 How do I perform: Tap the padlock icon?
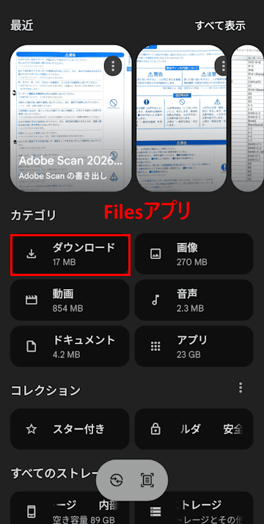(156, 429)
